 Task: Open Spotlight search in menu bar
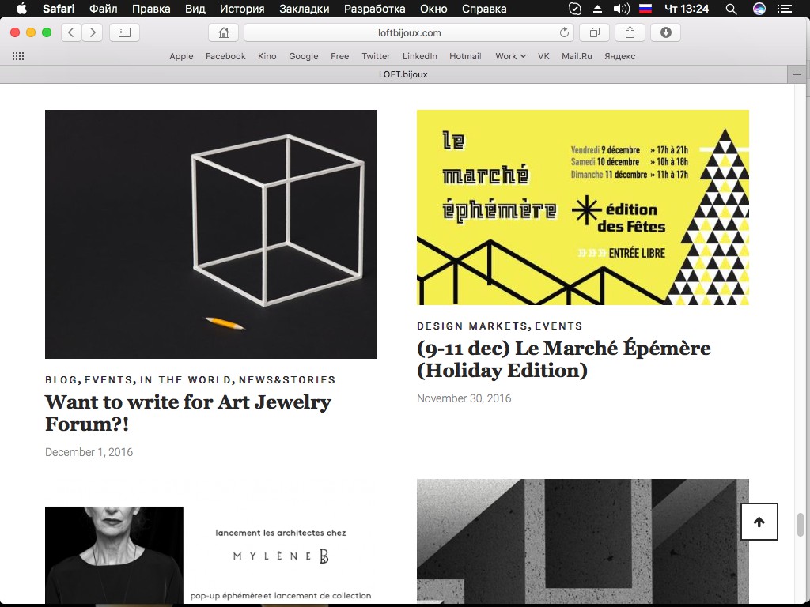coord(731,9)
